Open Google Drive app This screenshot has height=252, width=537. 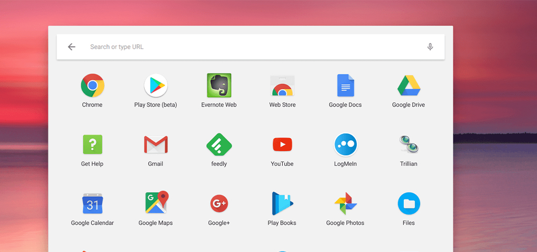click(409, 86)
